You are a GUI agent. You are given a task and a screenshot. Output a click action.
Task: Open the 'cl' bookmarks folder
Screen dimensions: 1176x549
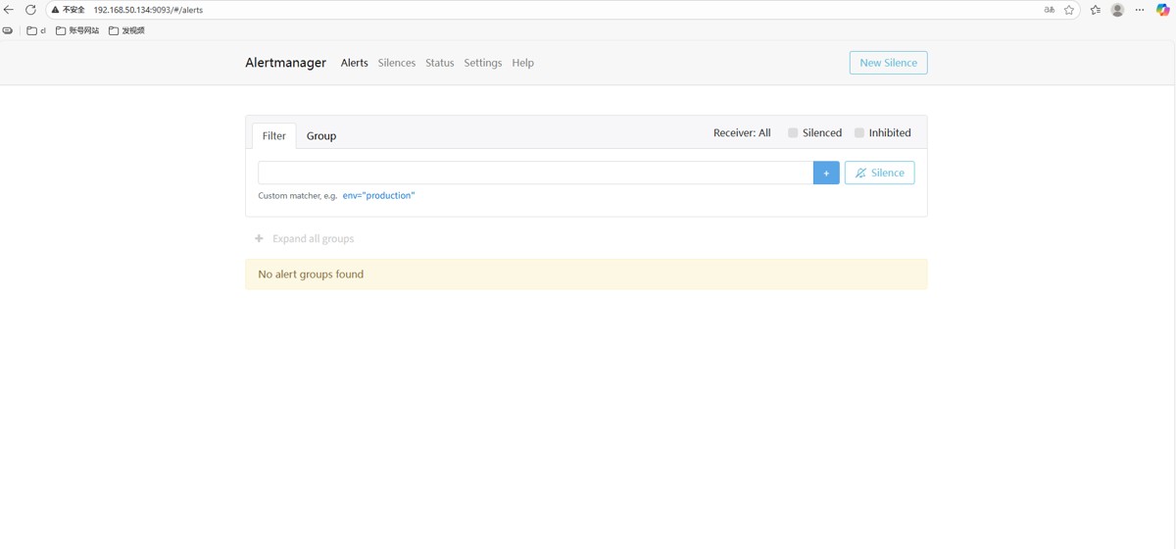36,30
